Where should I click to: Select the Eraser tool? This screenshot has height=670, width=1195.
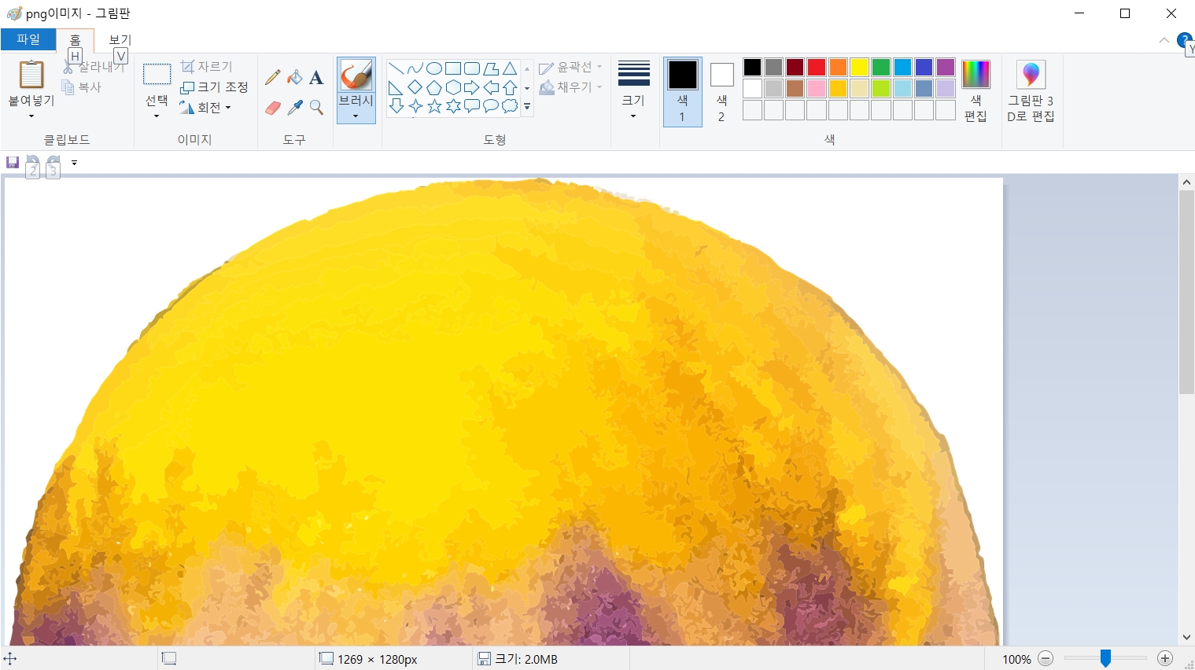(x=273, y=108)
